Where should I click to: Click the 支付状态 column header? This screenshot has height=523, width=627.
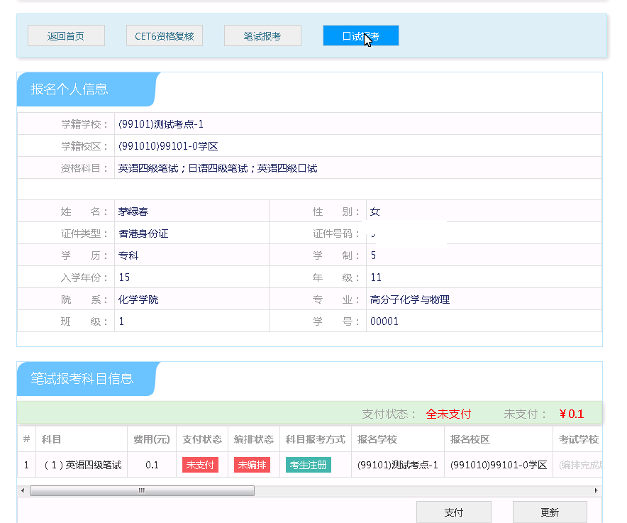(201, 439)
